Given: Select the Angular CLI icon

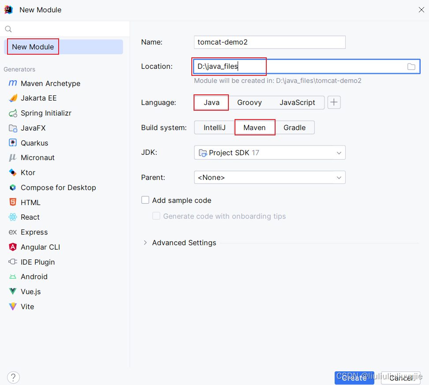Looking at the screenshot, I should (13, 247).
